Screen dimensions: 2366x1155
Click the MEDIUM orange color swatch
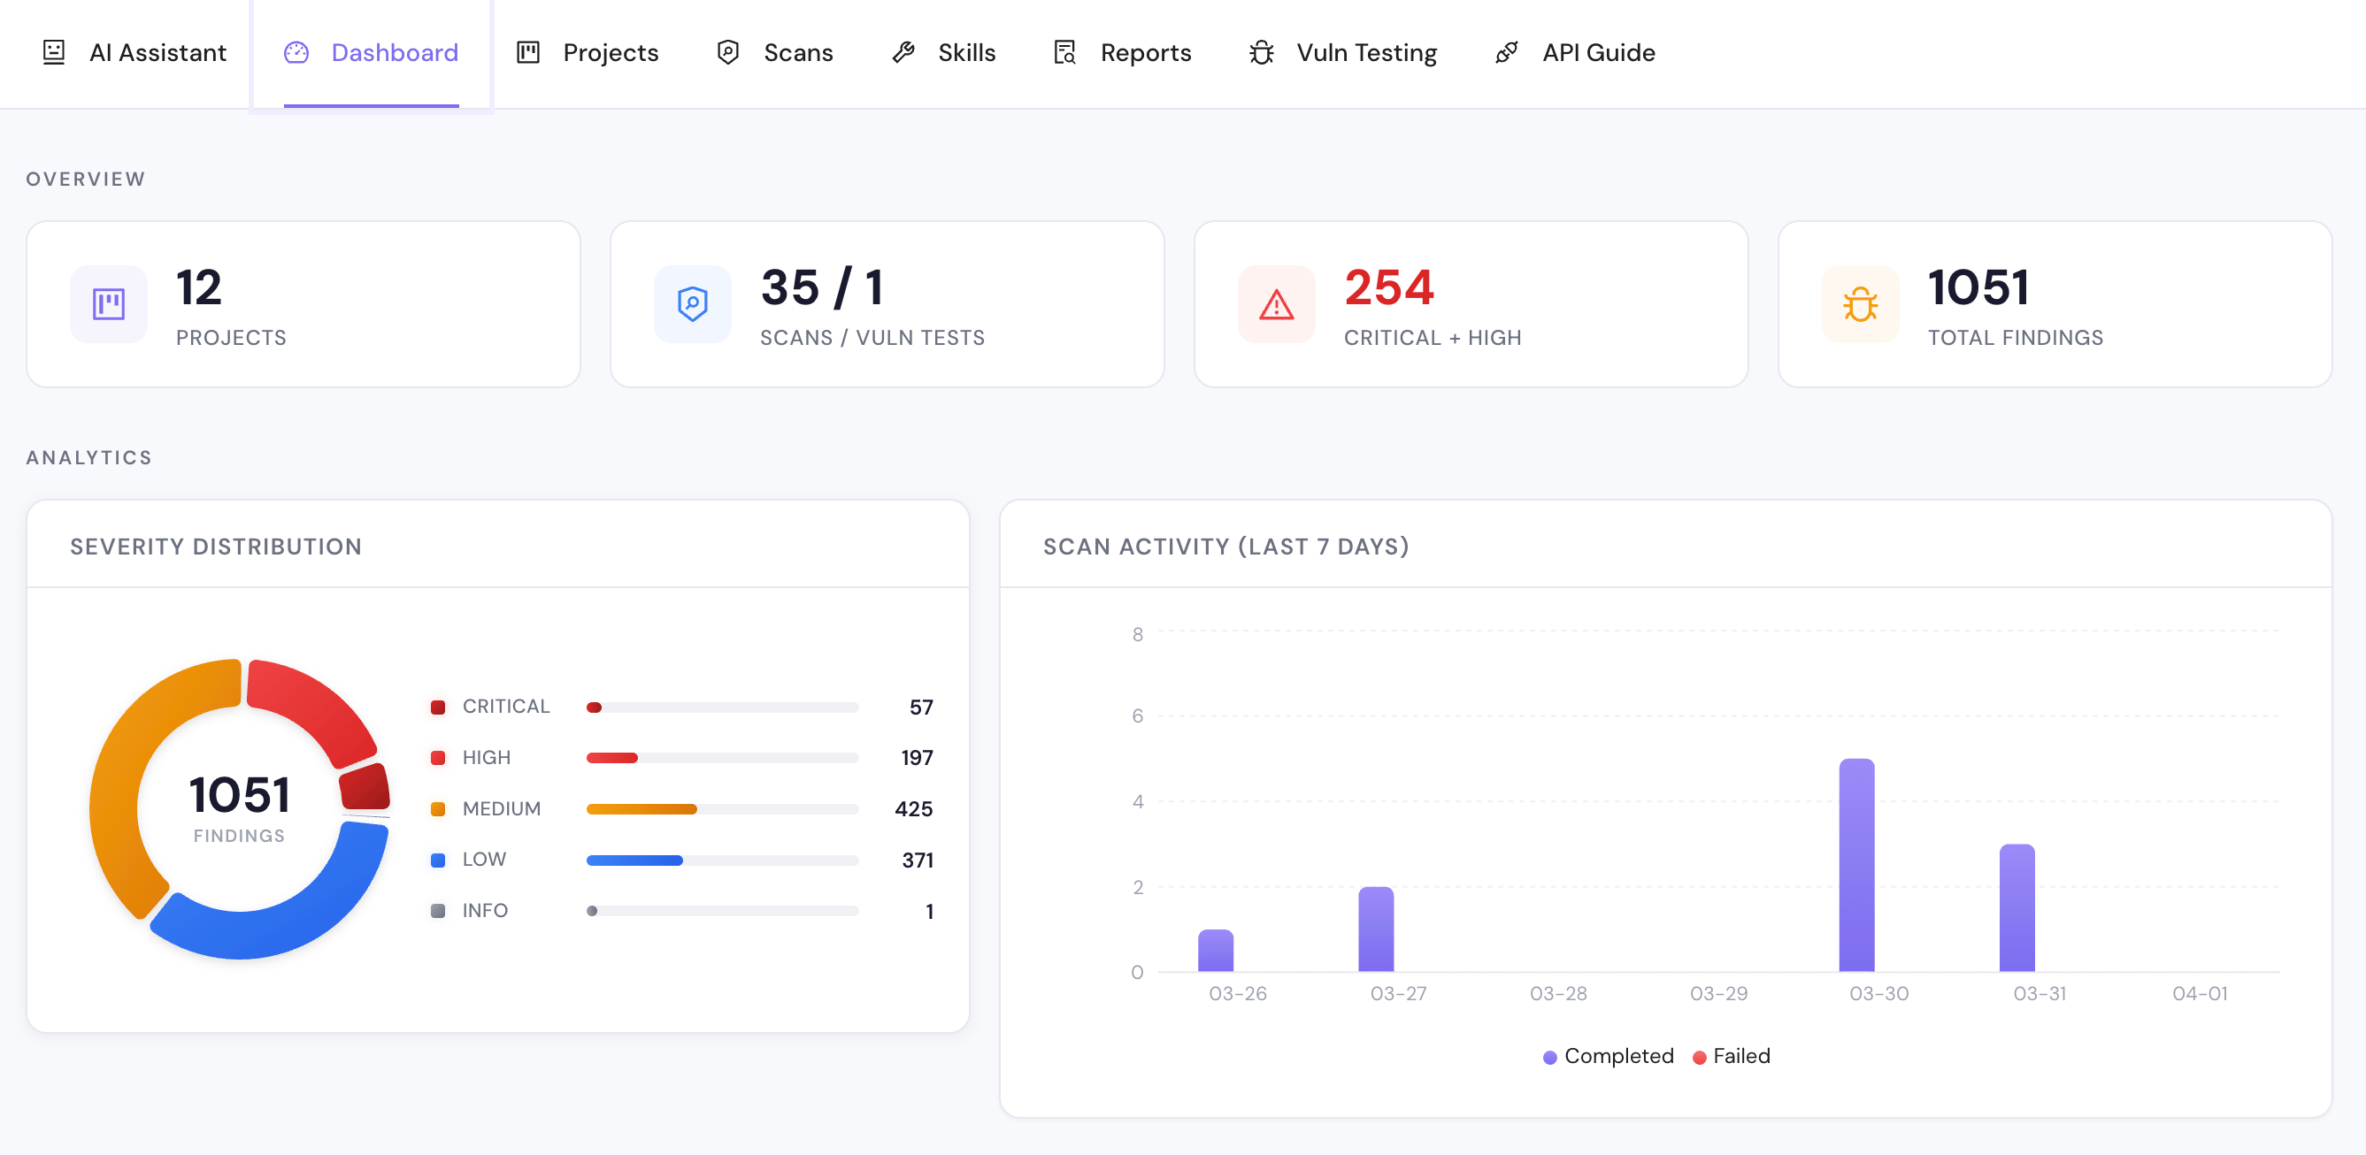pyautogui.click(x=438, y=809)
